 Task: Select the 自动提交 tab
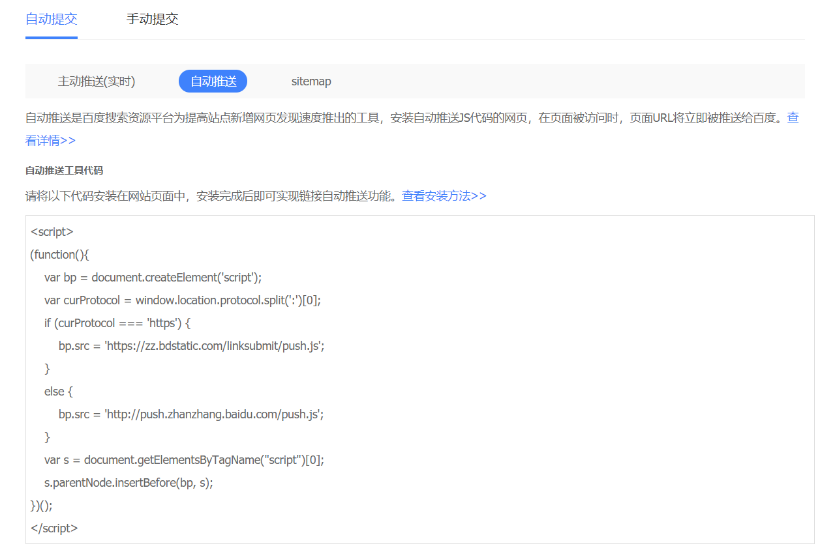coord(51,20)
